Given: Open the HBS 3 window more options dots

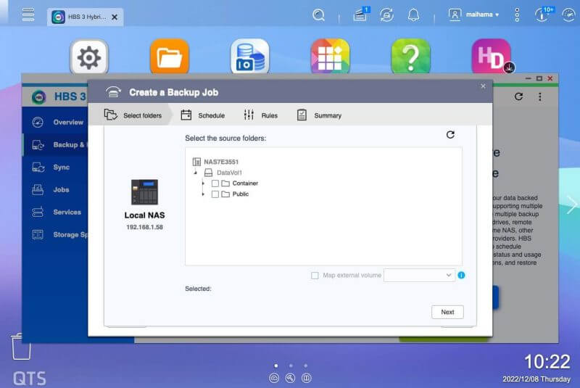Looking at the screenshot, I should 540,96.
